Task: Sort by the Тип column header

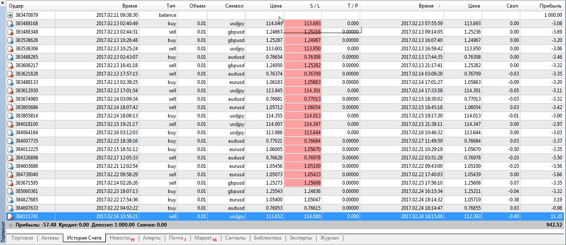Action: (158, 6)
